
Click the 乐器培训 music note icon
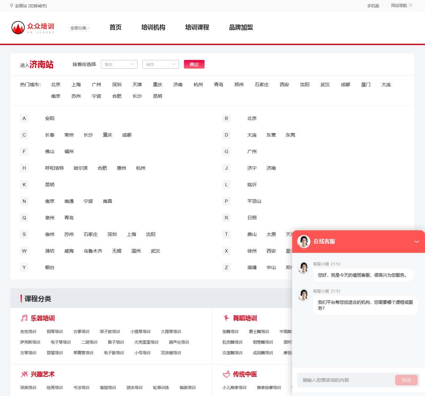click(x=24, y=318)
